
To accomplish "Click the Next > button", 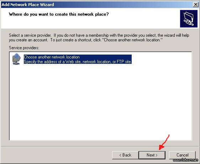I will (152, 155).
